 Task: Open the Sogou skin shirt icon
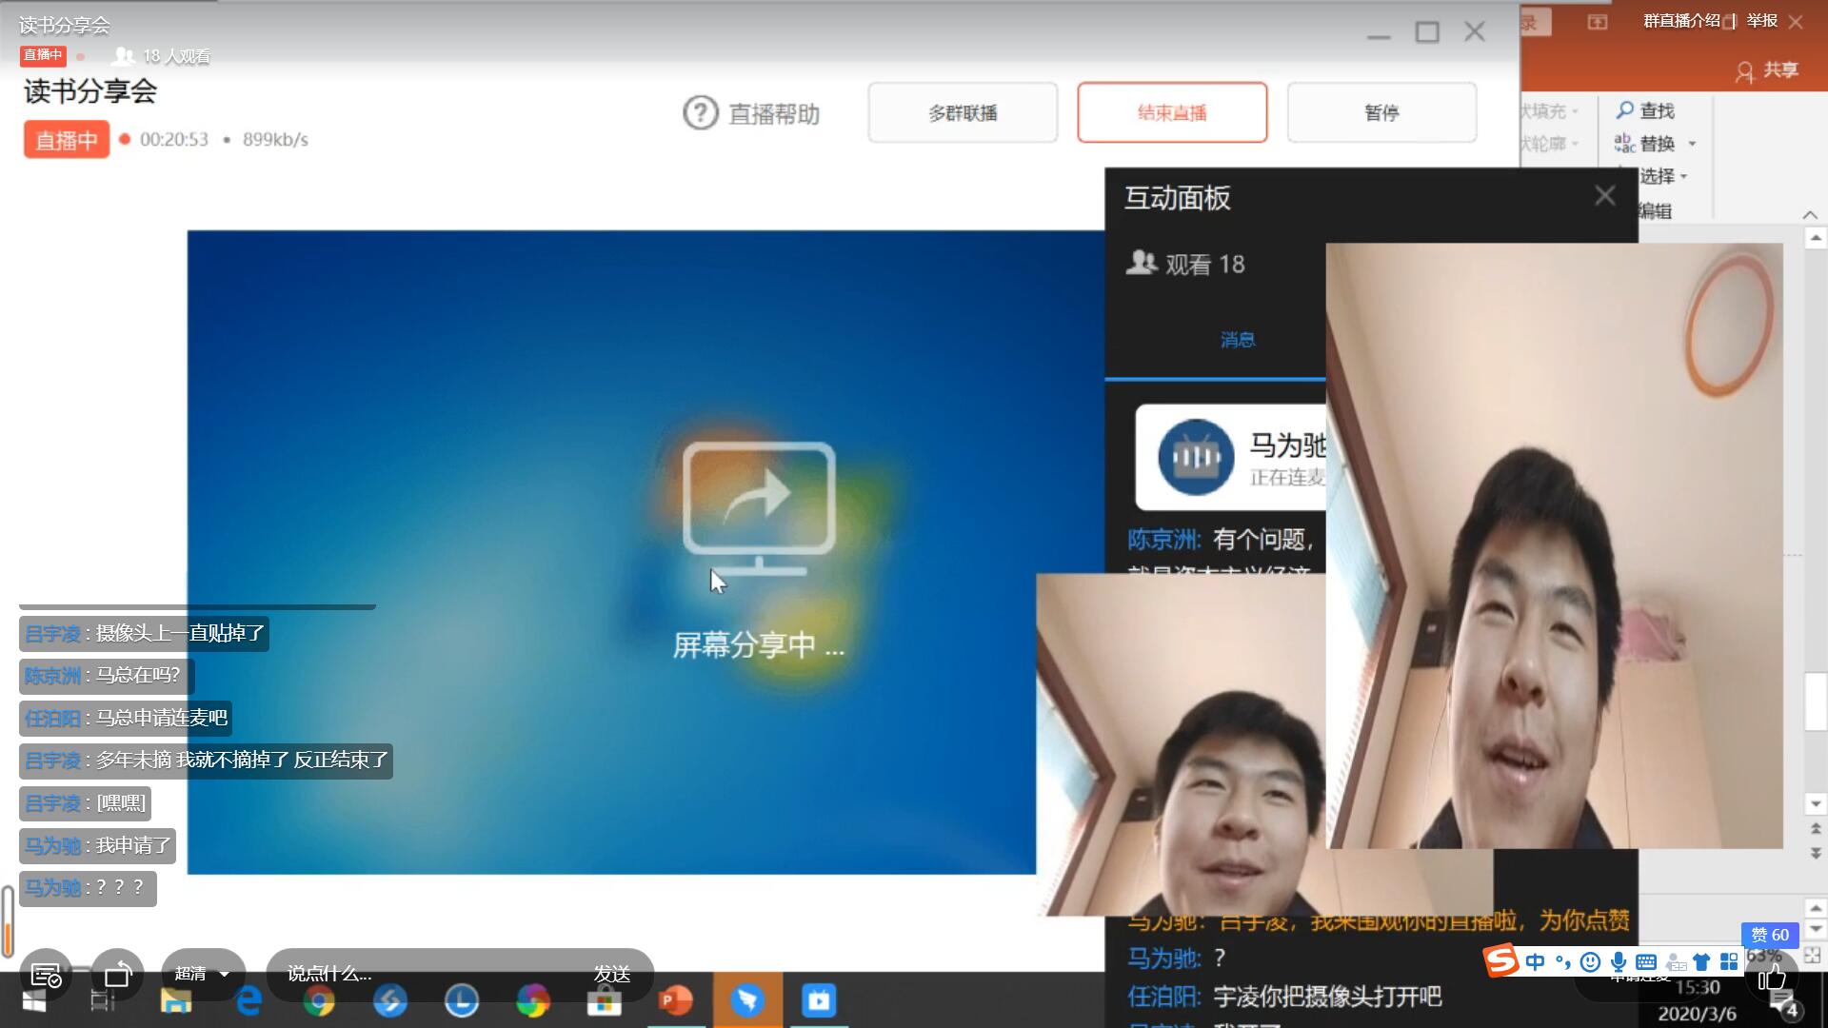(1701, 962)
